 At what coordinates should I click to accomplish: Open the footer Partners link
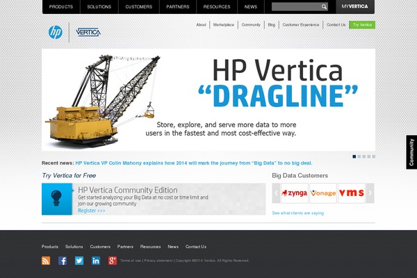[125, 247]
